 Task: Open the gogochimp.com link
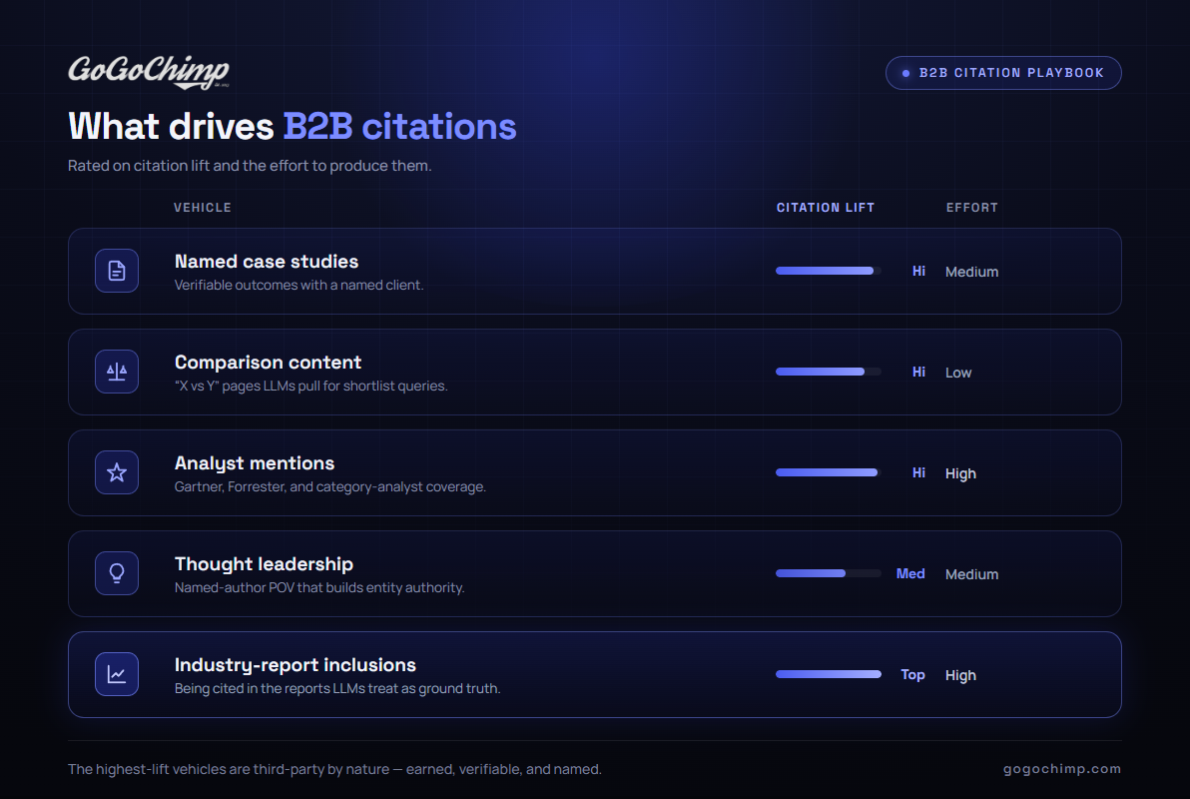tap(1062, 769)
